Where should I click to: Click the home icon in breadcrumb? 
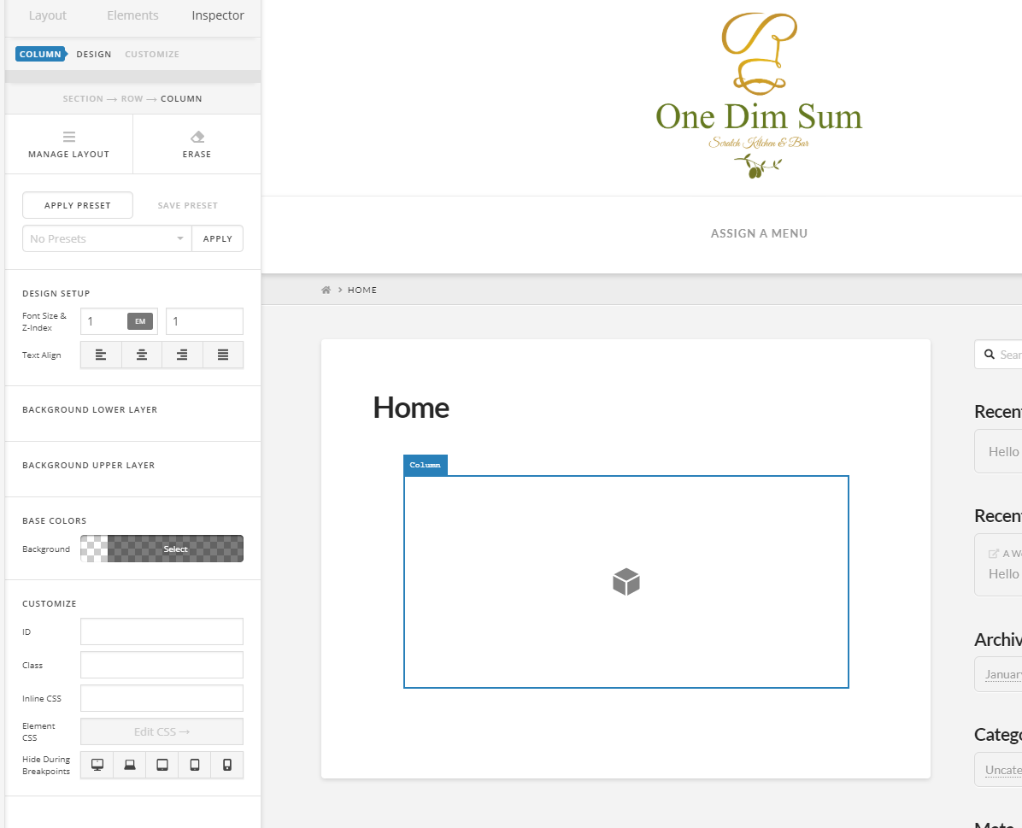[326, 290]
